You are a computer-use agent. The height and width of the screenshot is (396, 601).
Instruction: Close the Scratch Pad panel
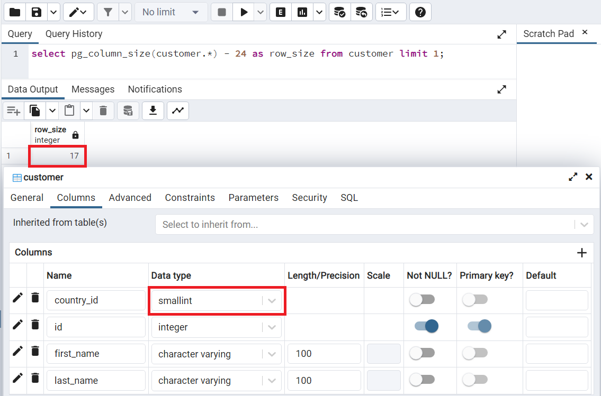point(585,32)
